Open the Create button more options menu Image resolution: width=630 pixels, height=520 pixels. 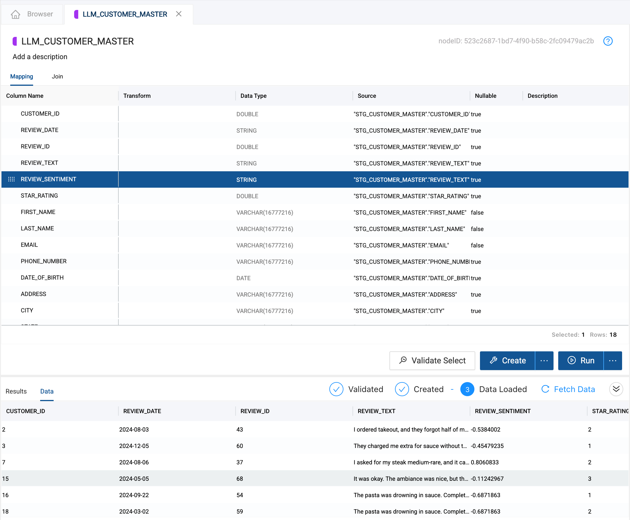(544, 360)
